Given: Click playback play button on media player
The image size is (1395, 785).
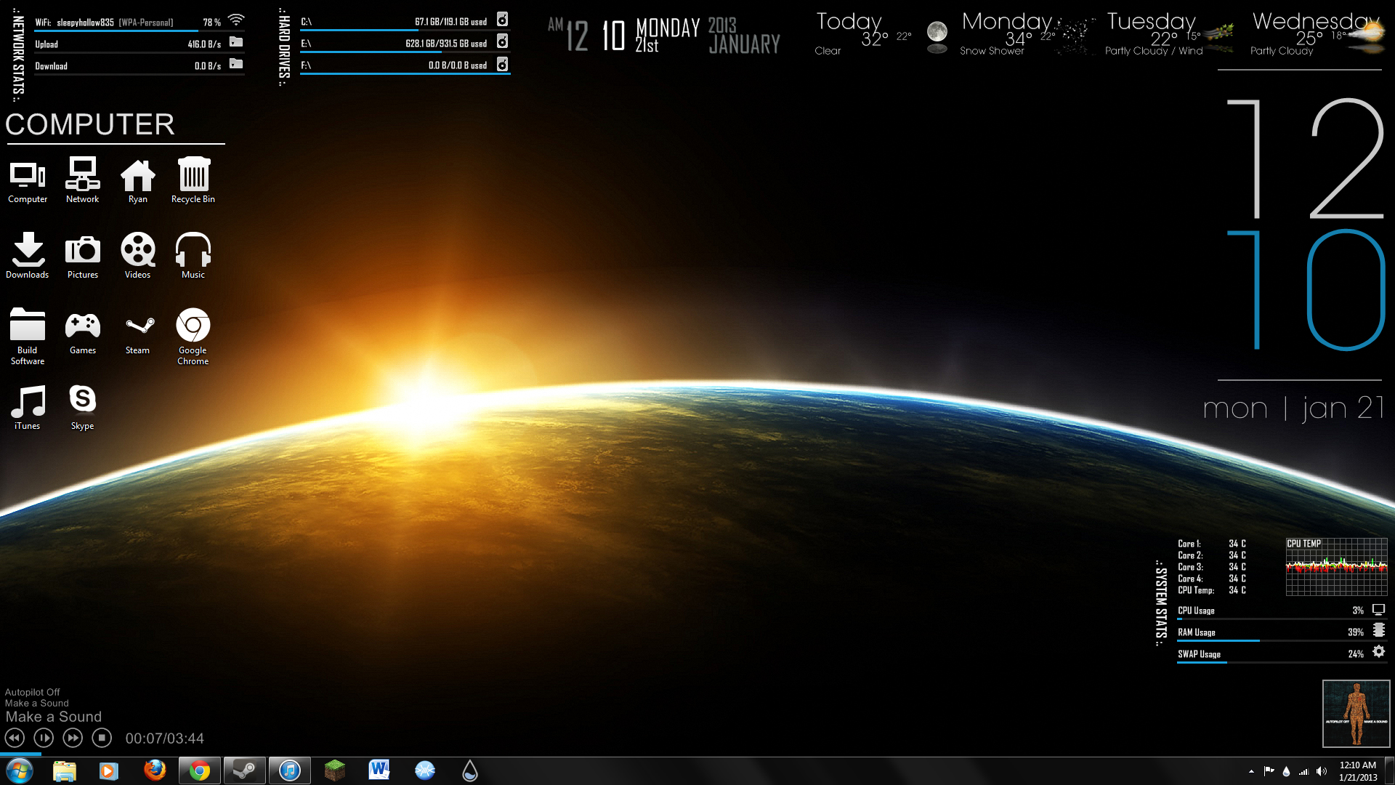Looking at the screenshot, I should point(44,738).
